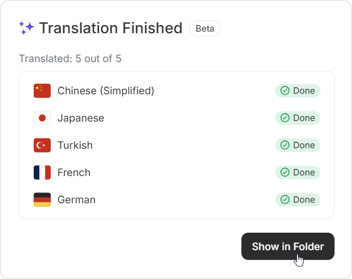This screenshot has width=352, height=279.
Task: Click the Japan flag icon
Action: coord(42,118)
